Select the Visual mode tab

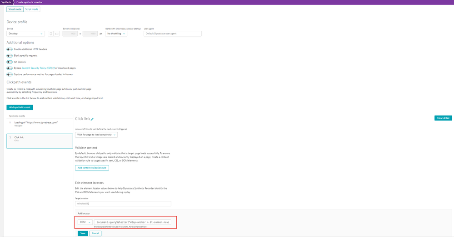pyautogui.click(x=15, y=9)
